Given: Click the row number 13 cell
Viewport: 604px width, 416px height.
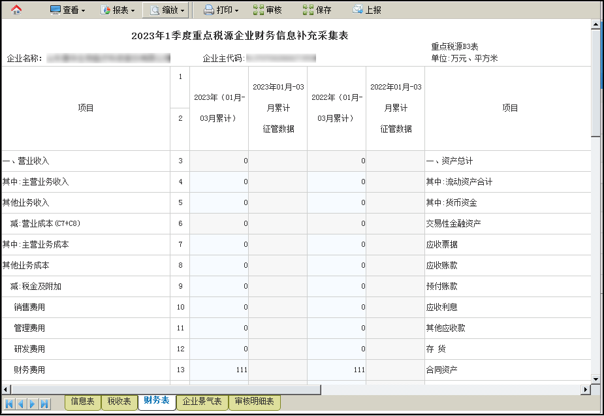Looking at the screenshot, I should (x=180, y=370).
